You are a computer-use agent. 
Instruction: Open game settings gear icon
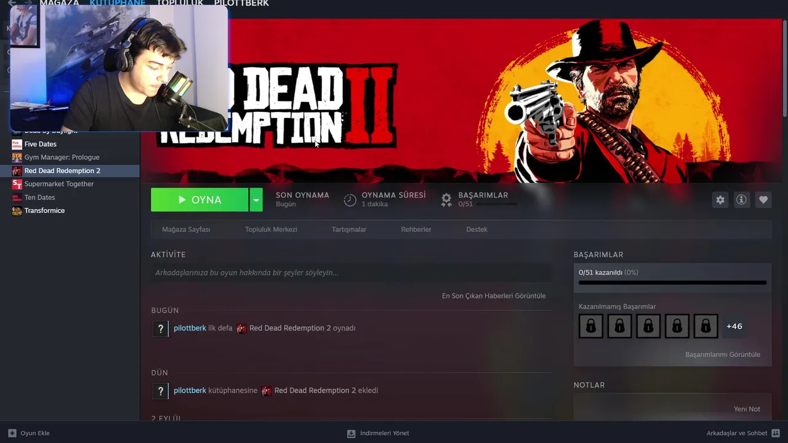720,200
